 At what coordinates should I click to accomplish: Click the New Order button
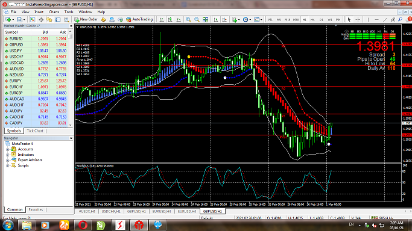(86, 19)
